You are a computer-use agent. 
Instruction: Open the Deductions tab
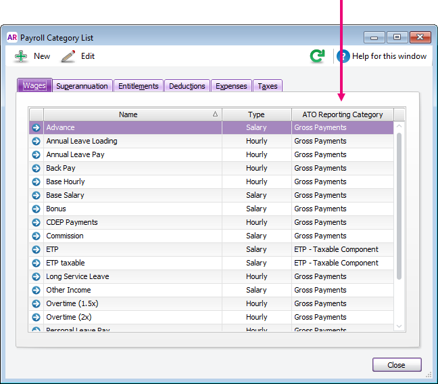[187, 86]
